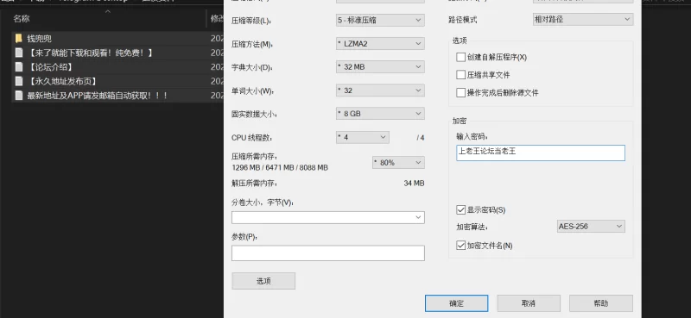The image size is (691, 318).
Task: Open the 固实数据大小 dropdown showing 8 GB
Action: [380, 114]
